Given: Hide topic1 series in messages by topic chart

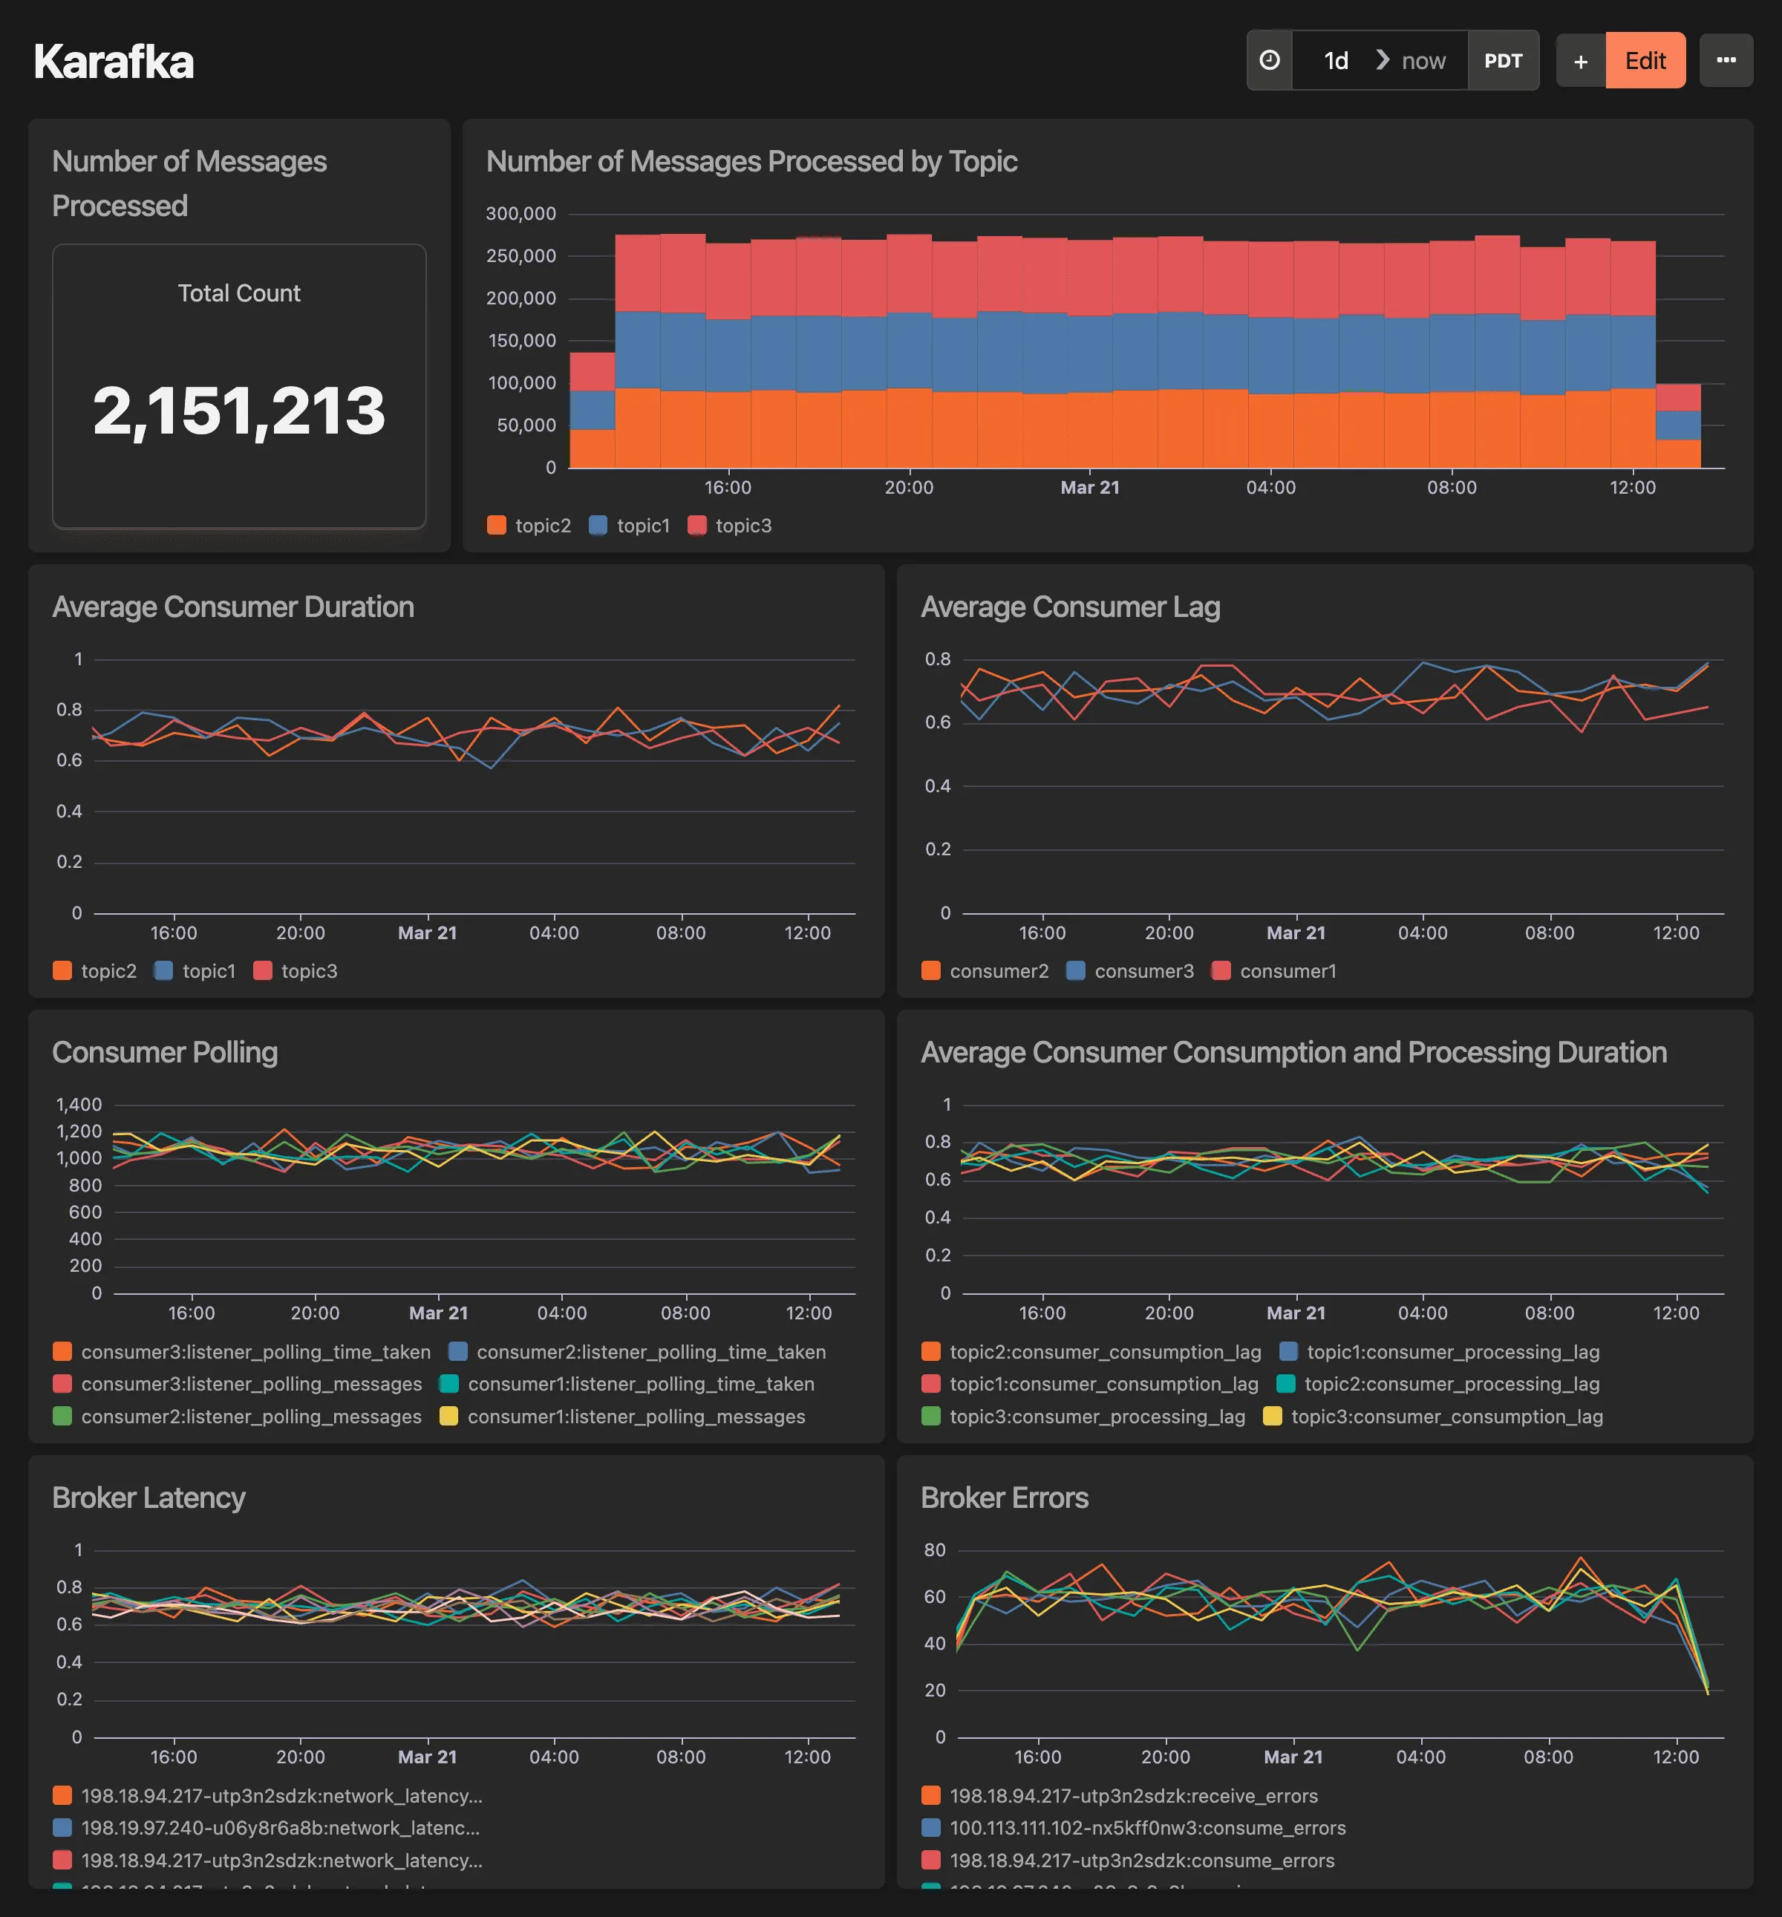Looking at the screenshot, I should [642, 526].
